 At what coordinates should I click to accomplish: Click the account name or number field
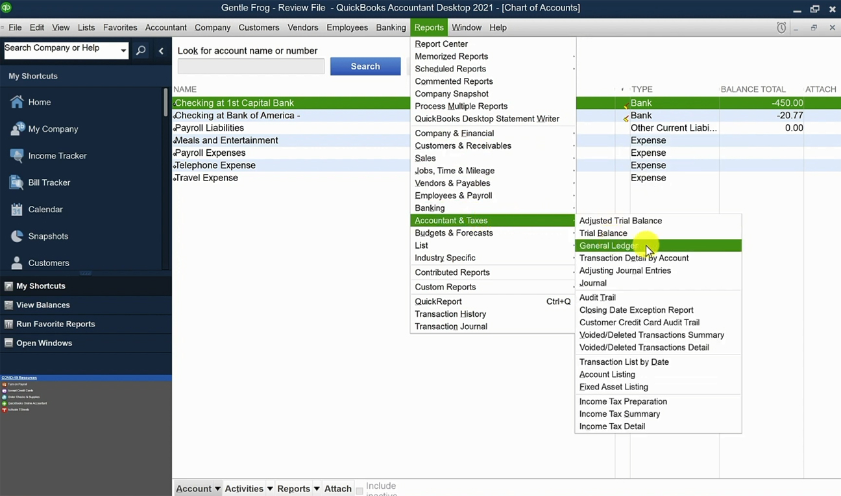click(251, 66)
